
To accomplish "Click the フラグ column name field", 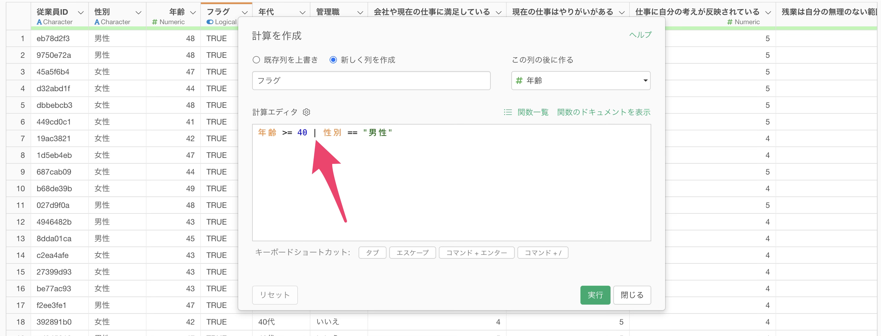I will pos(371,81).
